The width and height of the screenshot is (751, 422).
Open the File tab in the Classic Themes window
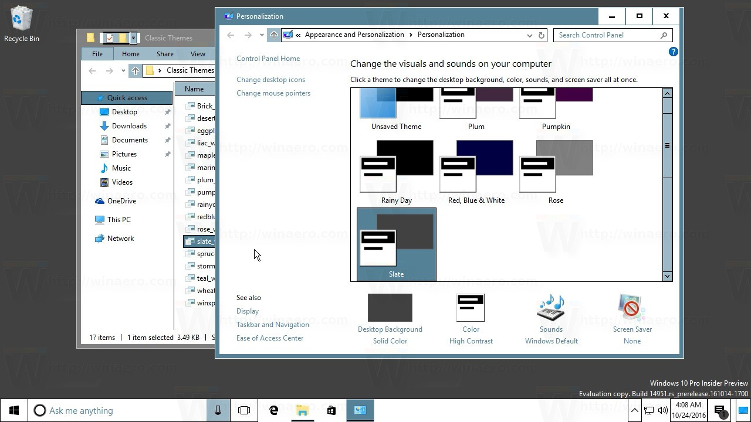click(x=97, y=54)
